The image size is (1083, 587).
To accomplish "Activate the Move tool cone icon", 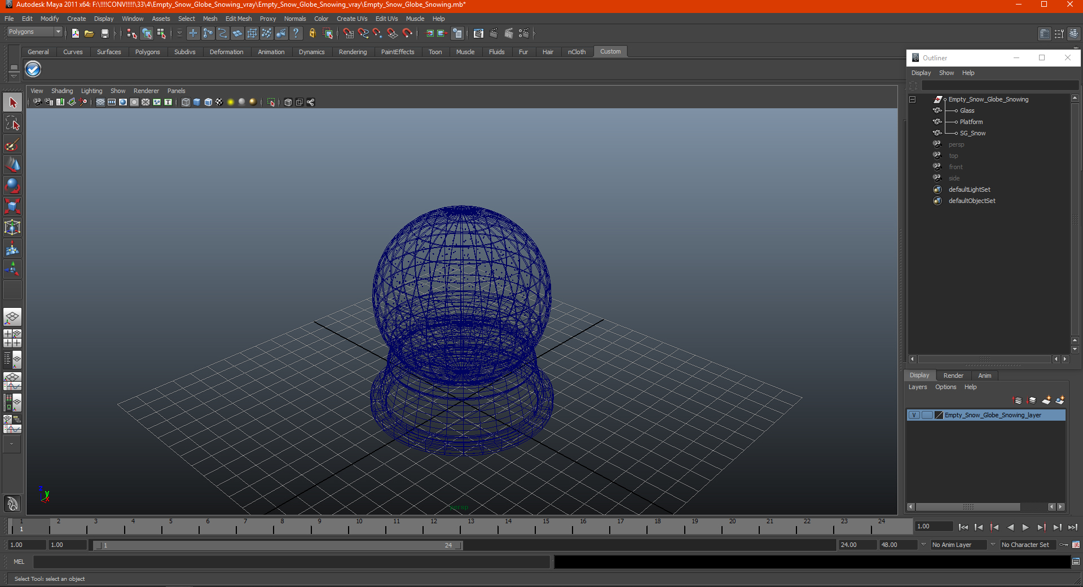I will (x=12, y=165).
